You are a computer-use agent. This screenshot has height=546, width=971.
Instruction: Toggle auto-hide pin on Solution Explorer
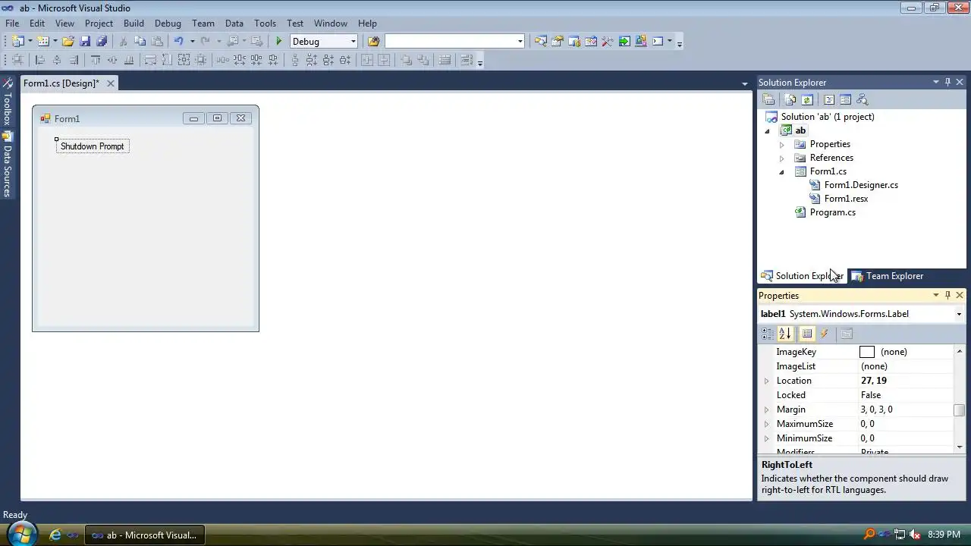[x=947, y=82]
